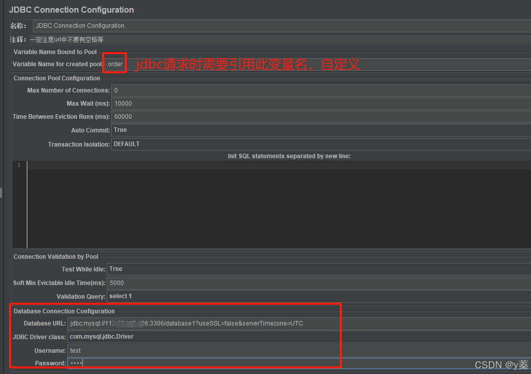
Task: Select the 注释 comments field
Action: click(x=202, y=39)
